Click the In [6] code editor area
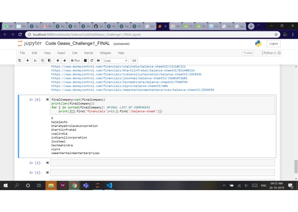 pyautogui.click(x=162, y=105)
